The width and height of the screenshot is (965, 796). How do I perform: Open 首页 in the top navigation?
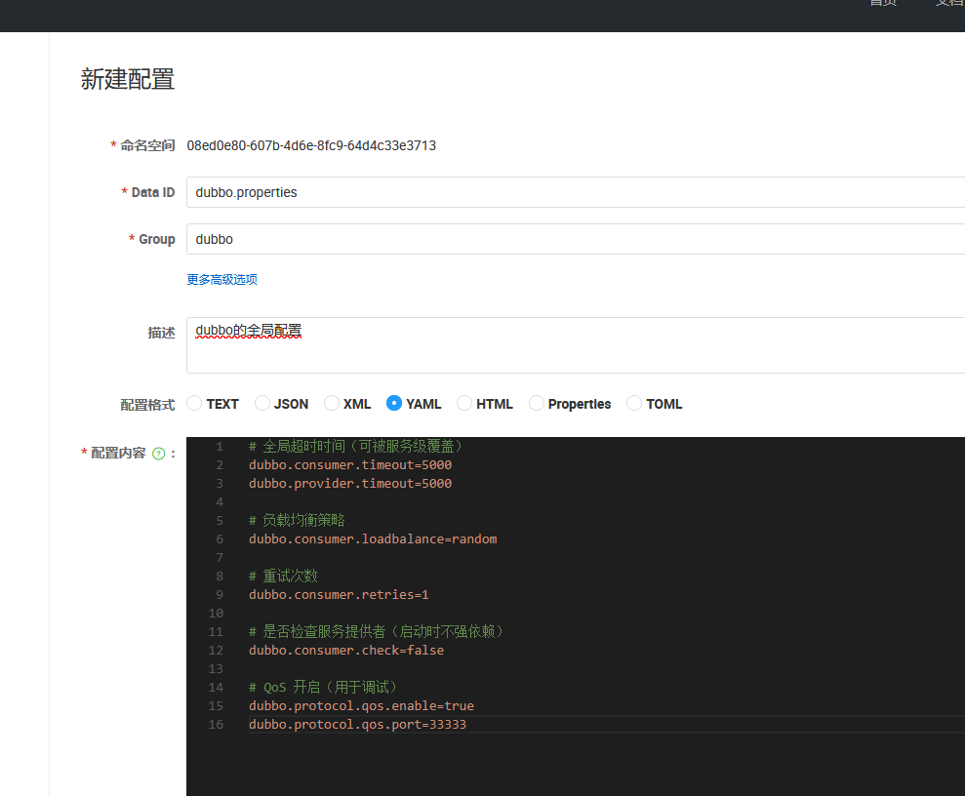pos(883,3)
